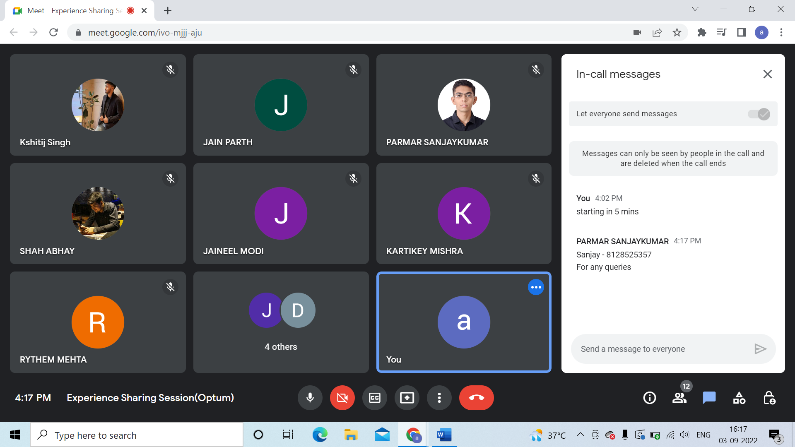This screenshot has height=447, width=795.
Task: Open the 4 others participant tile
Action: (x=281, y=322)
